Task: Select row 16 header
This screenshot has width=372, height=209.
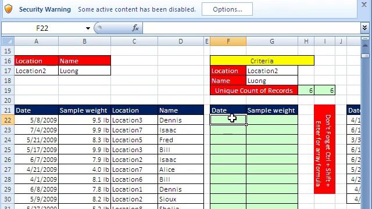Action: 8,61
